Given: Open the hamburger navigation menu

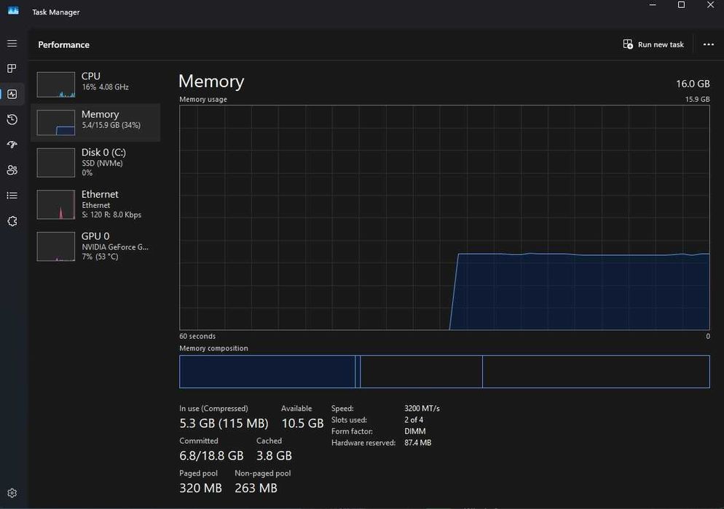Looking at the screenshot, I should (12, 44).
